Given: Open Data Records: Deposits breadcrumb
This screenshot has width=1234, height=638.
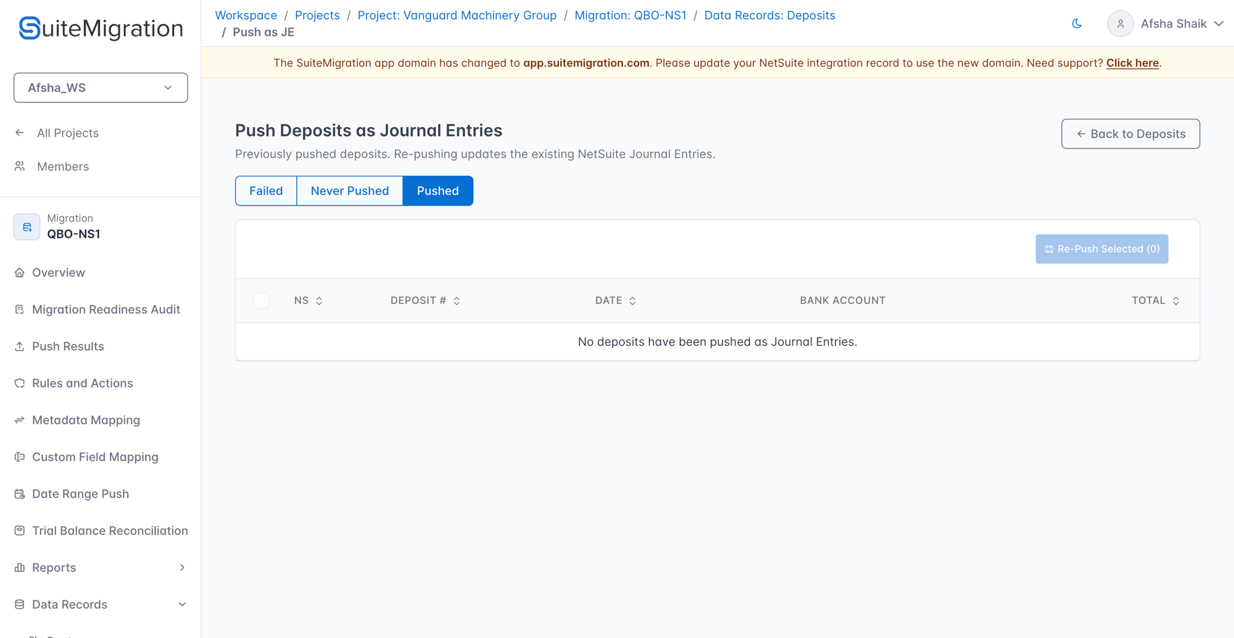Looking at the screenshot, I should (x=769, y=15).
